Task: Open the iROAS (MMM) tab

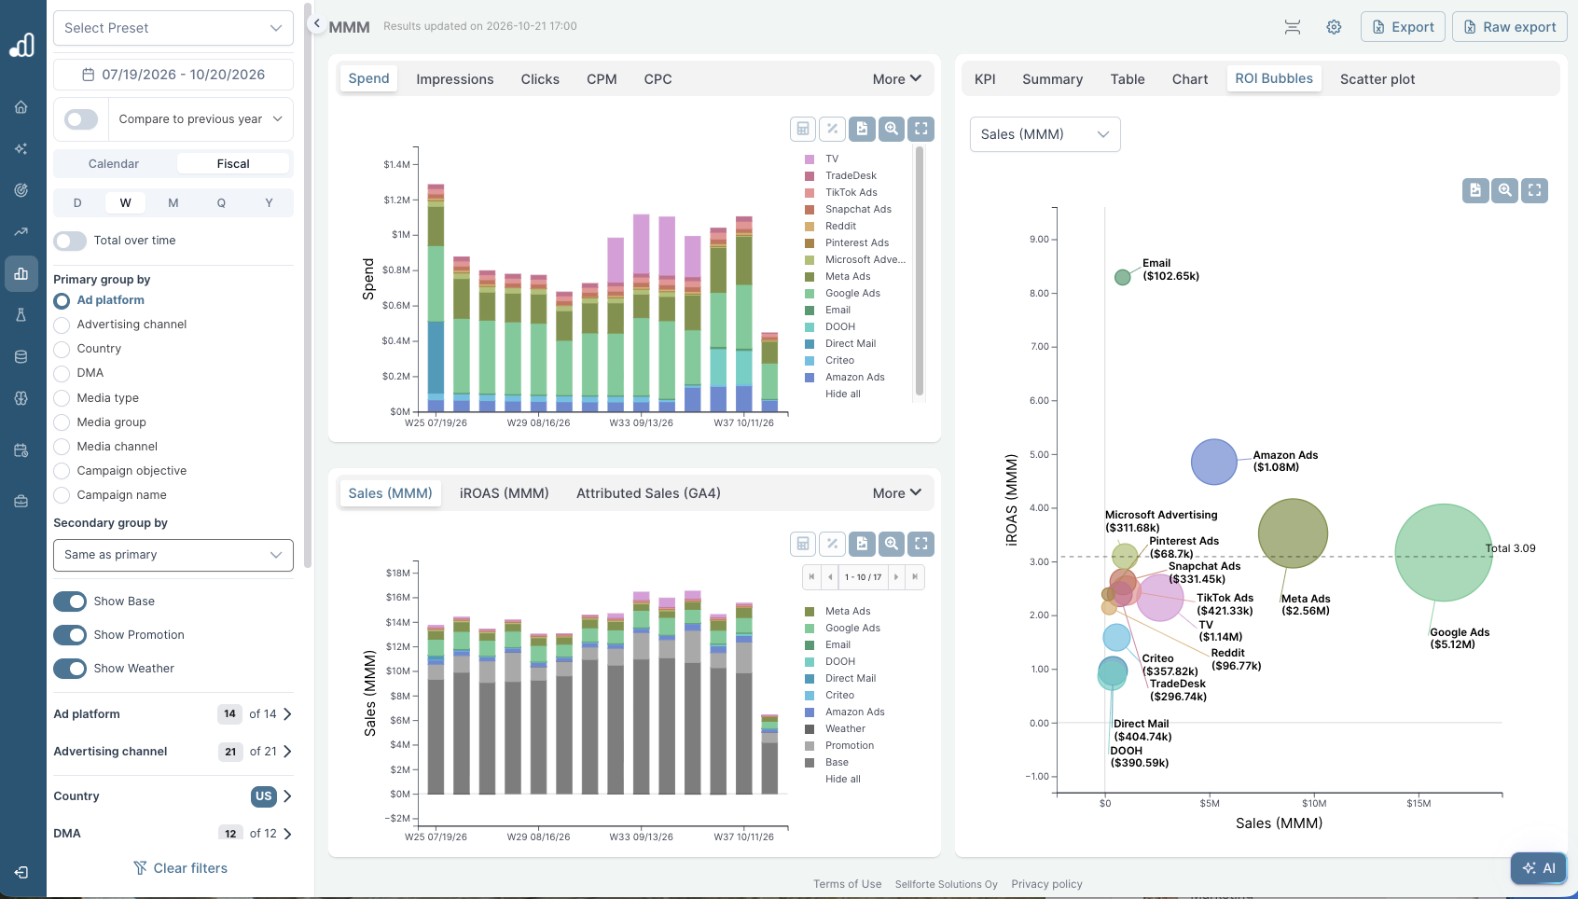Action: [504, 493]
